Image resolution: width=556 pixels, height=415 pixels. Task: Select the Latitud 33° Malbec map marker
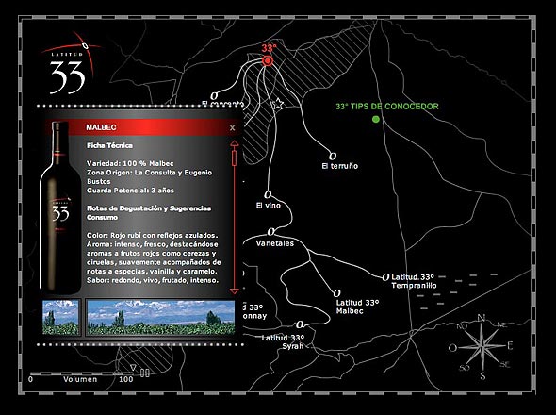point(336,293)
